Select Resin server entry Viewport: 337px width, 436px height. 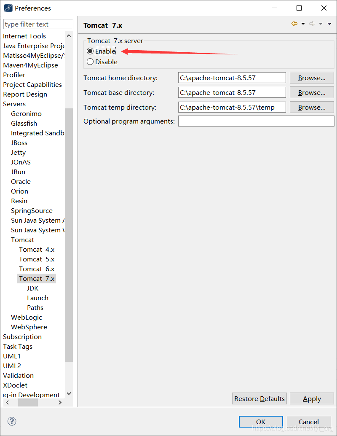[x=19, y=201]
